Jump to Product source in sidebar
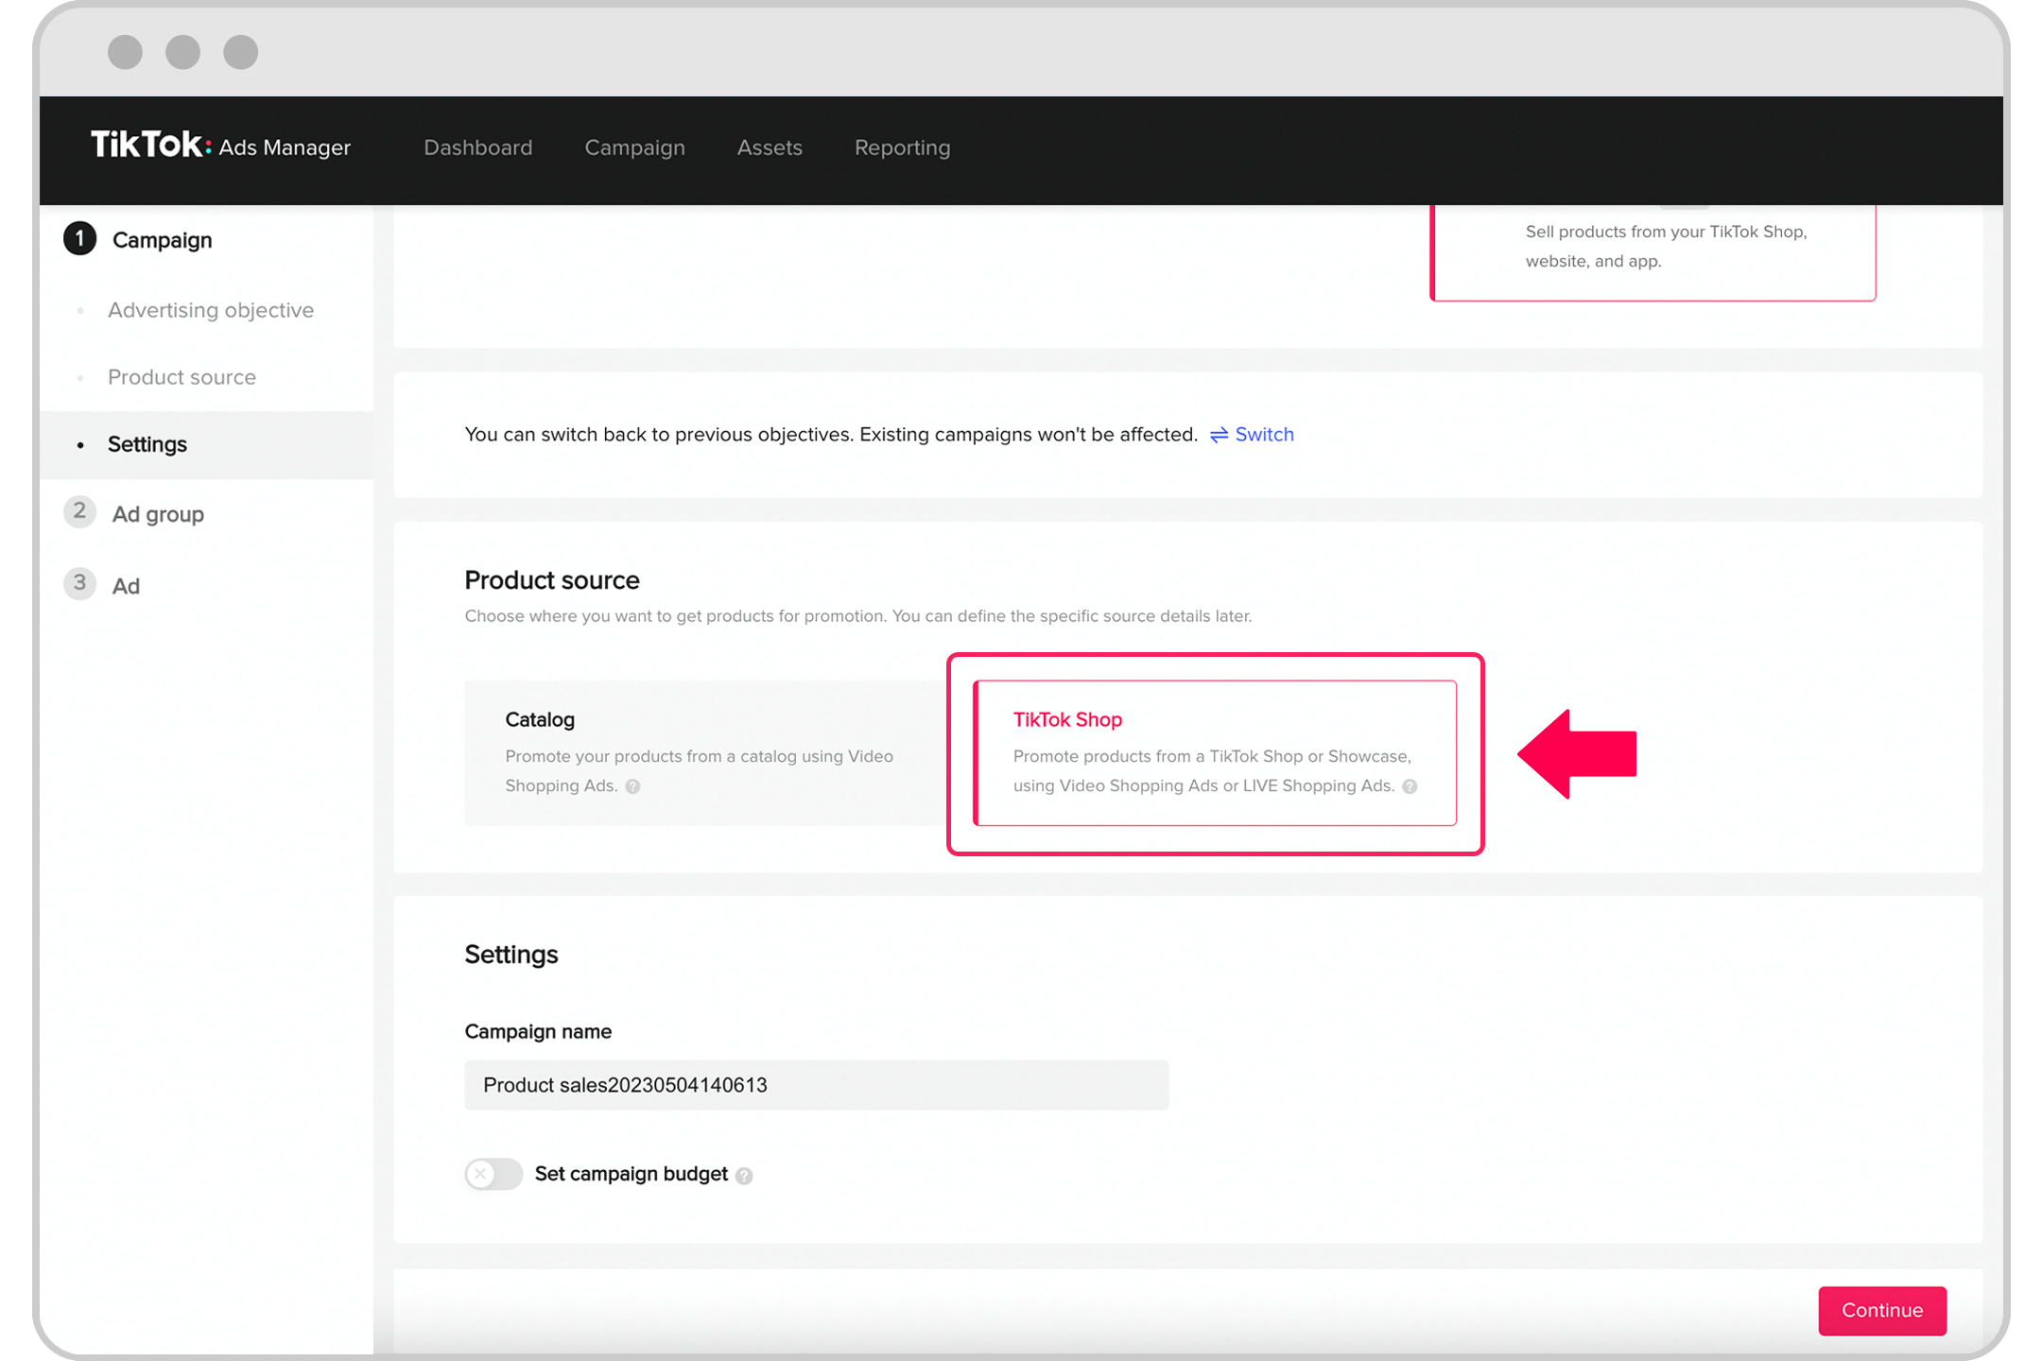The width and height of the screenshot is (2042, 1361). click(x=182, y=377)
